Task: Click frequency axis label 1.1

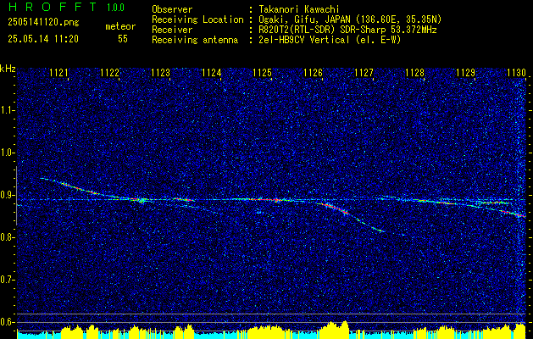Action: click(8, 110)
